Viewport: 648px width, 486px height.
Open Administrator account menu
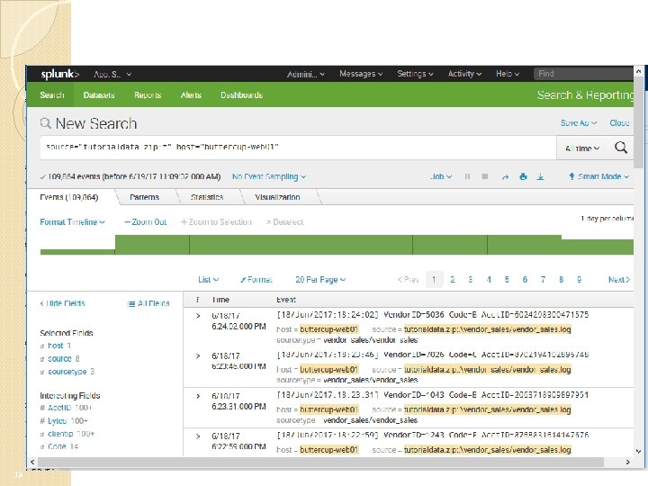[305, 75]
